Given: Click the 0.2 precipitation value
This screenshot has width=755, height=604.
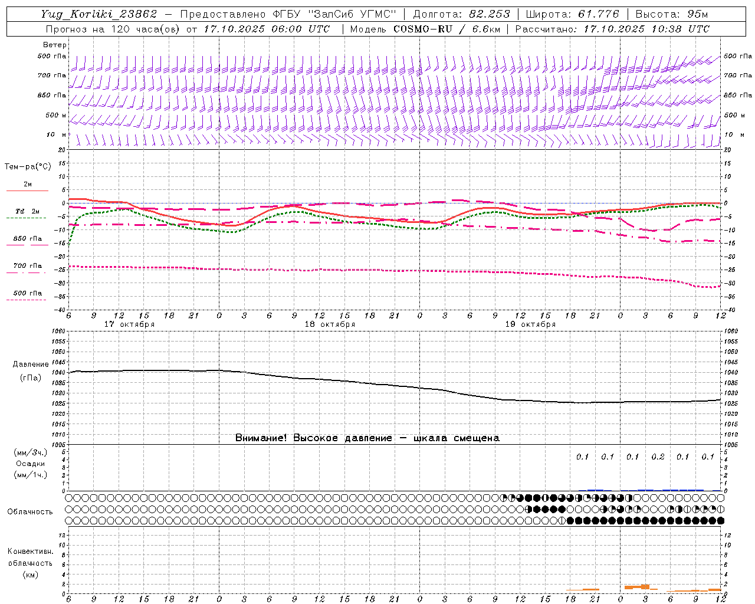Looking at the screenshot, I should pyautogui.click(x=658, y=457).
